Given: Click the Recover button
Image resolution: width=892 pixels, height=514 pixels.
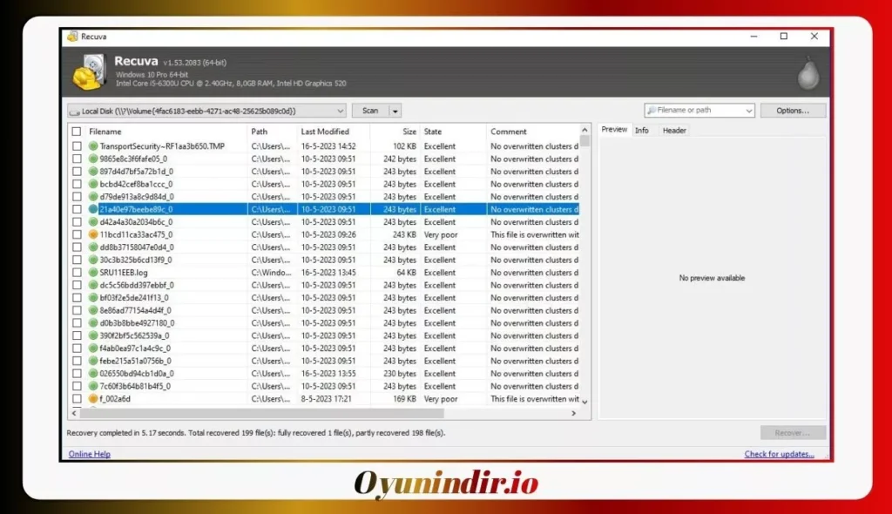Looking at the screenshot, I should tap(793, 433).
